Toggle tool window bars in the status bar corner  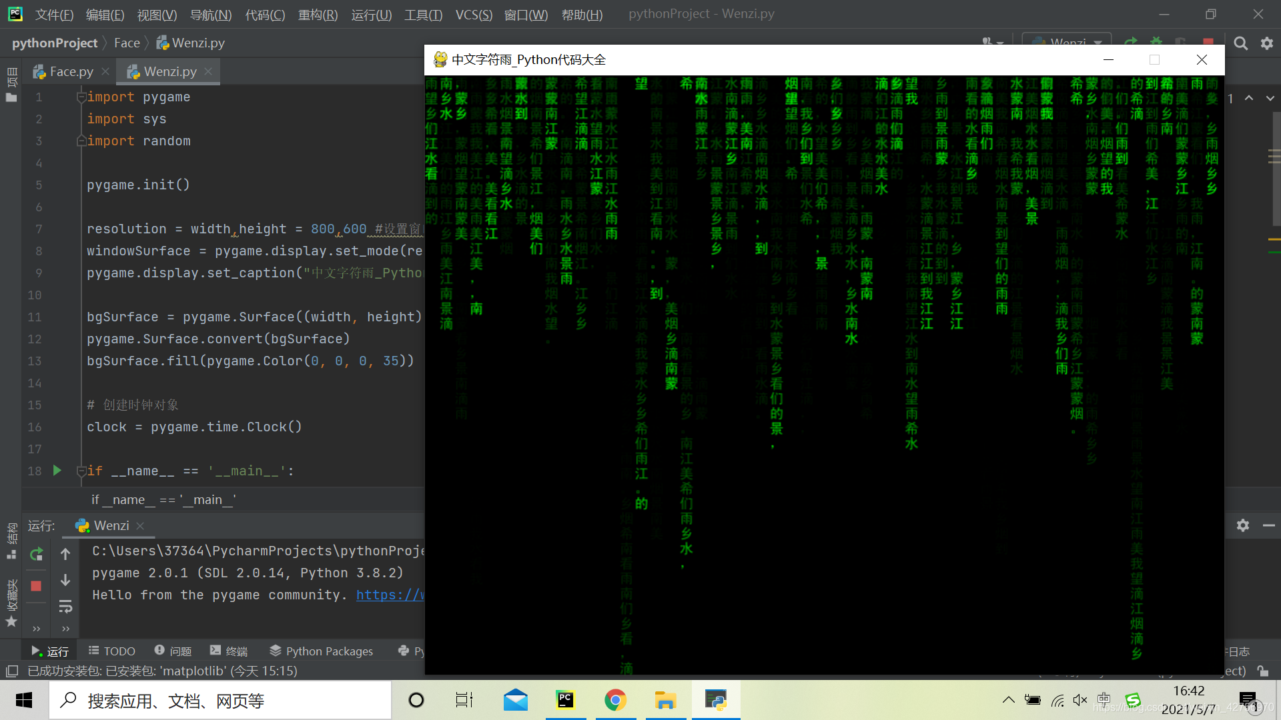[11, 671]
